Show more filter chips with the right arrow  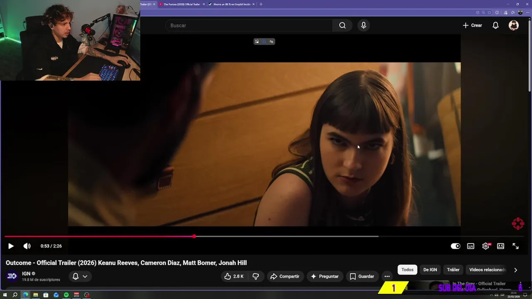tap(515, 270)
